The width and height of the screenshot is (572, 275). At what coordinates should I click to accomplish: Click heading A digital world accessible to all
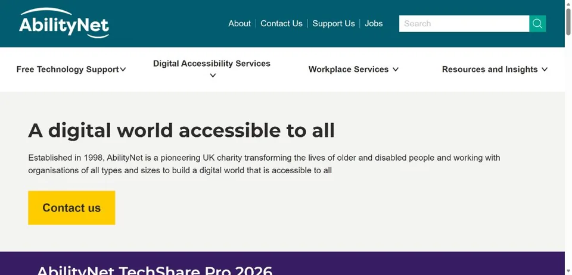pyautogui.click(x=181, y=130)
